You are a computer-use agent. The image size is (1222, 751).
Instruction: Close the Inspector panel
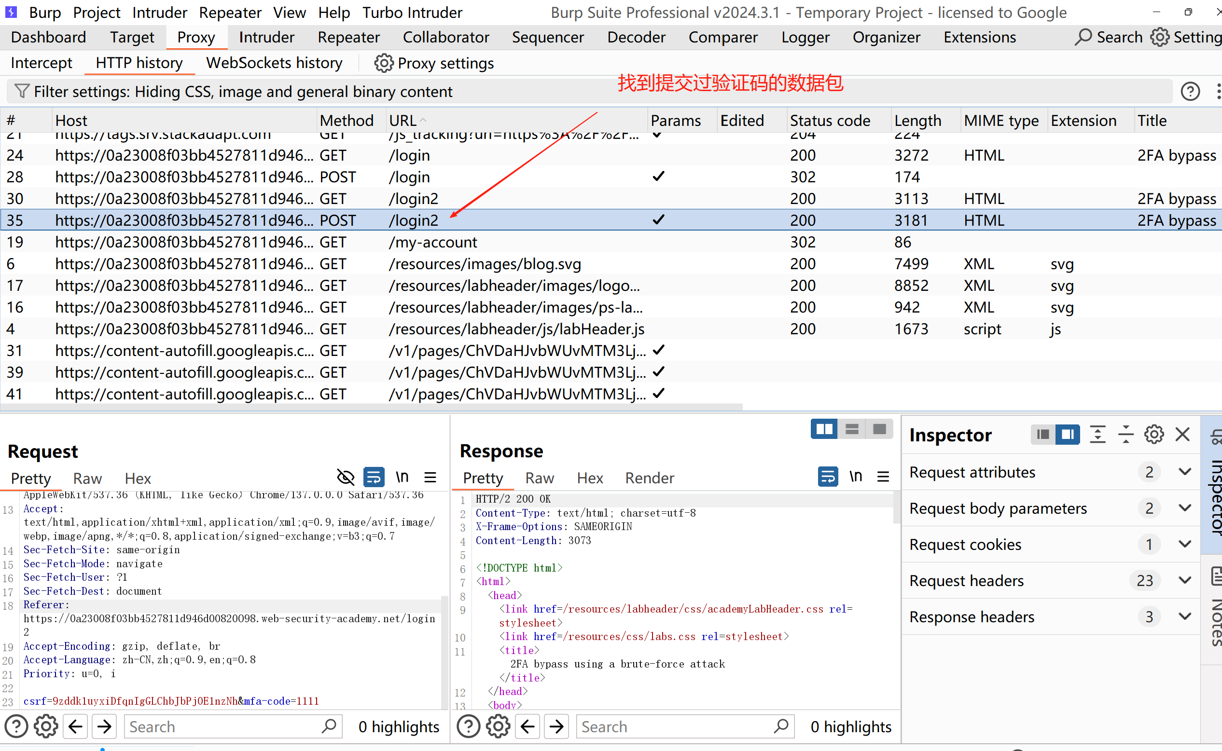coord(1182,435)
